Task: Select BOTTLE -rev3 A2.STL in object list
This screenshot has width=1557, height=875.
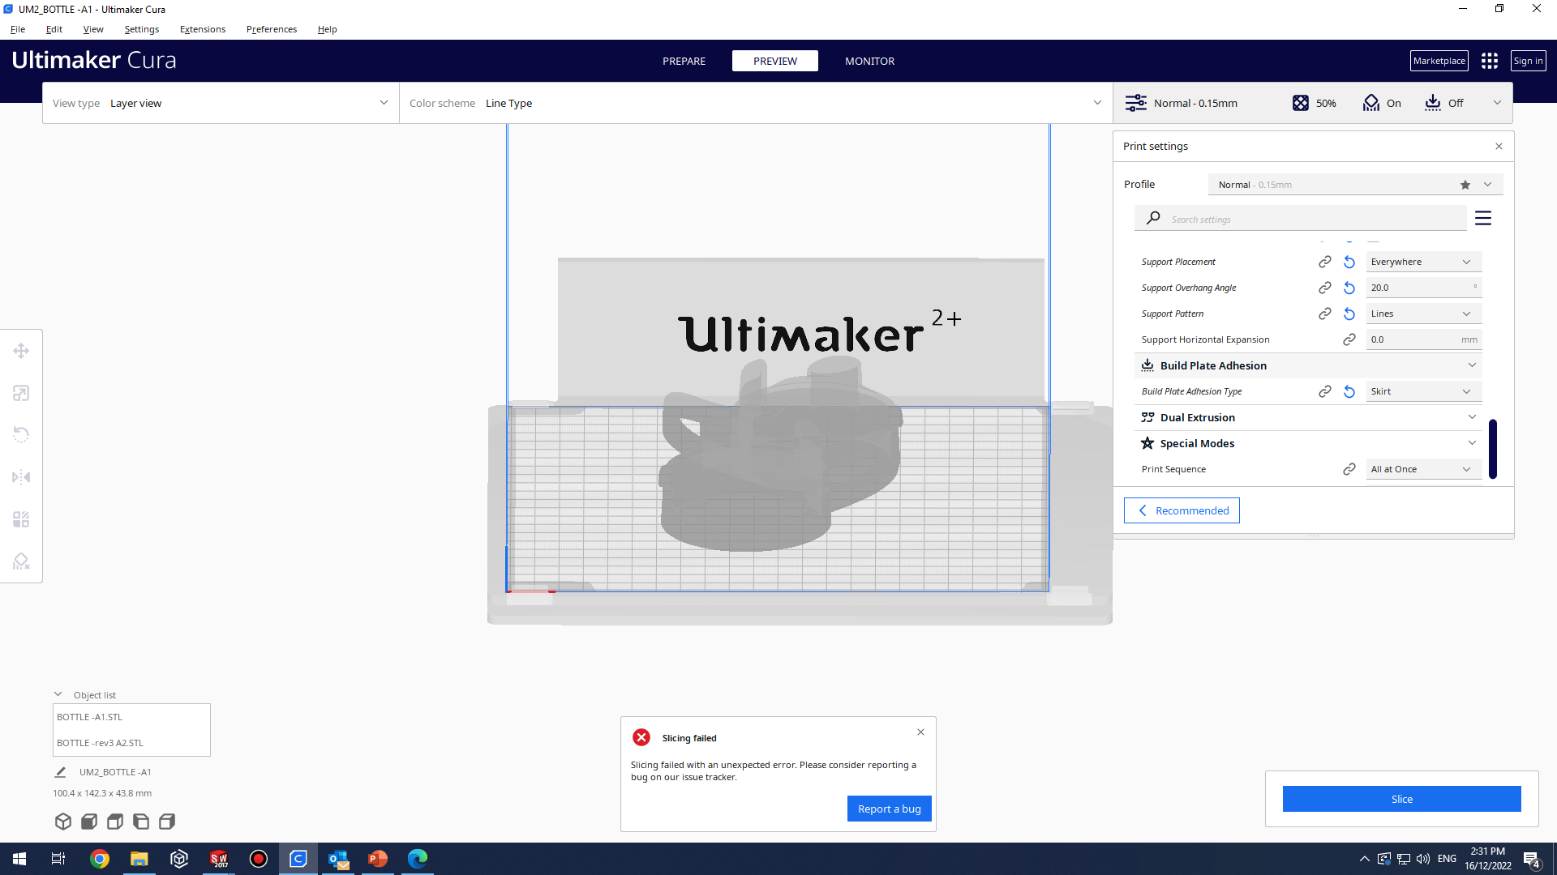Action: (x=100, y=743)
